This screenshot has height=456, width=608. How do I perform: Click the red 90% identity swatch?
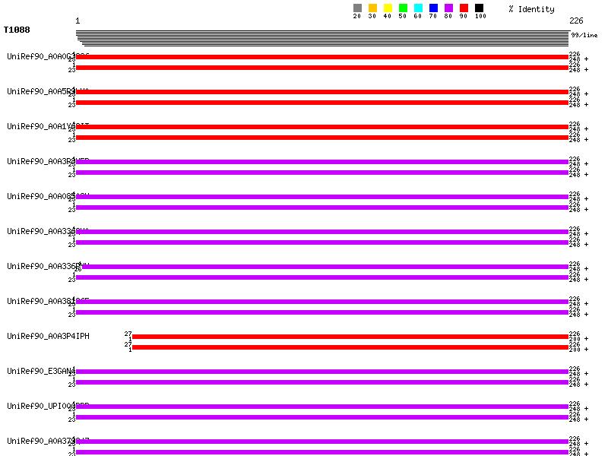coord(464,8)
